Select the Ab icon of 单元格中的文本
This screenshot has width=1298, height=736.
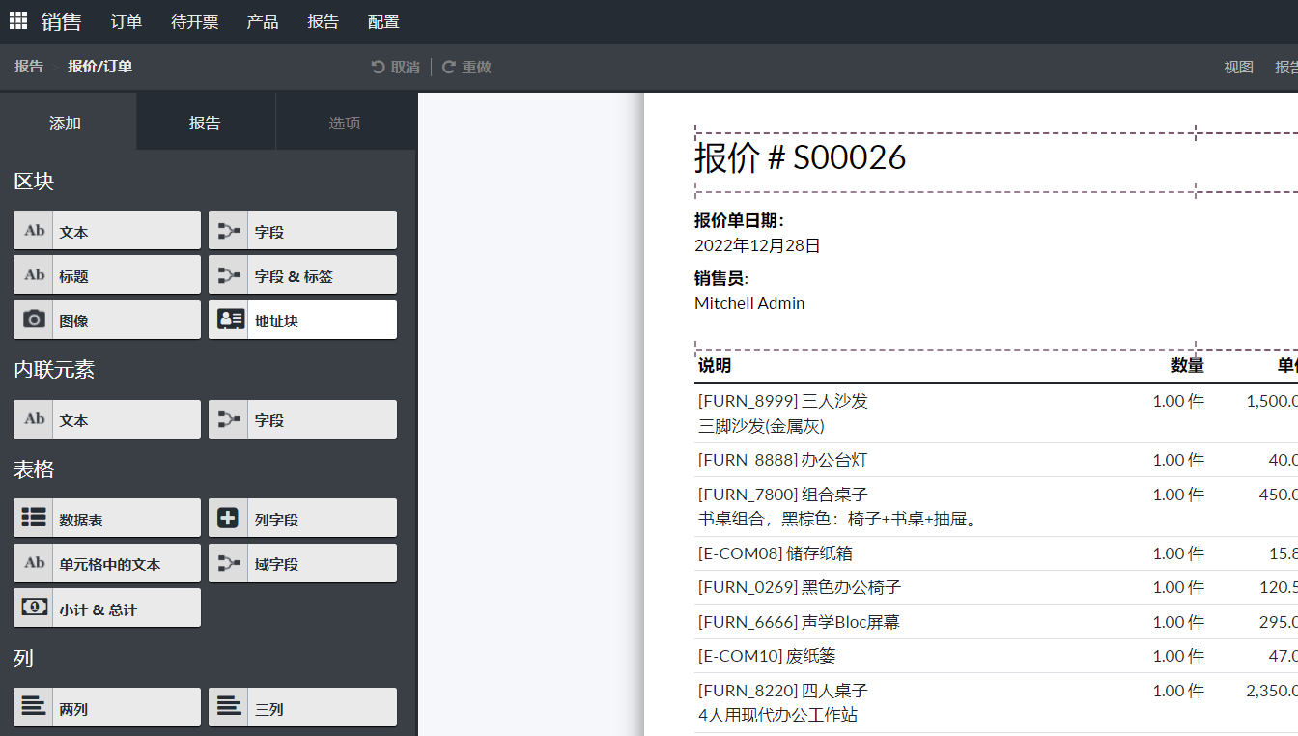point(34,563)
